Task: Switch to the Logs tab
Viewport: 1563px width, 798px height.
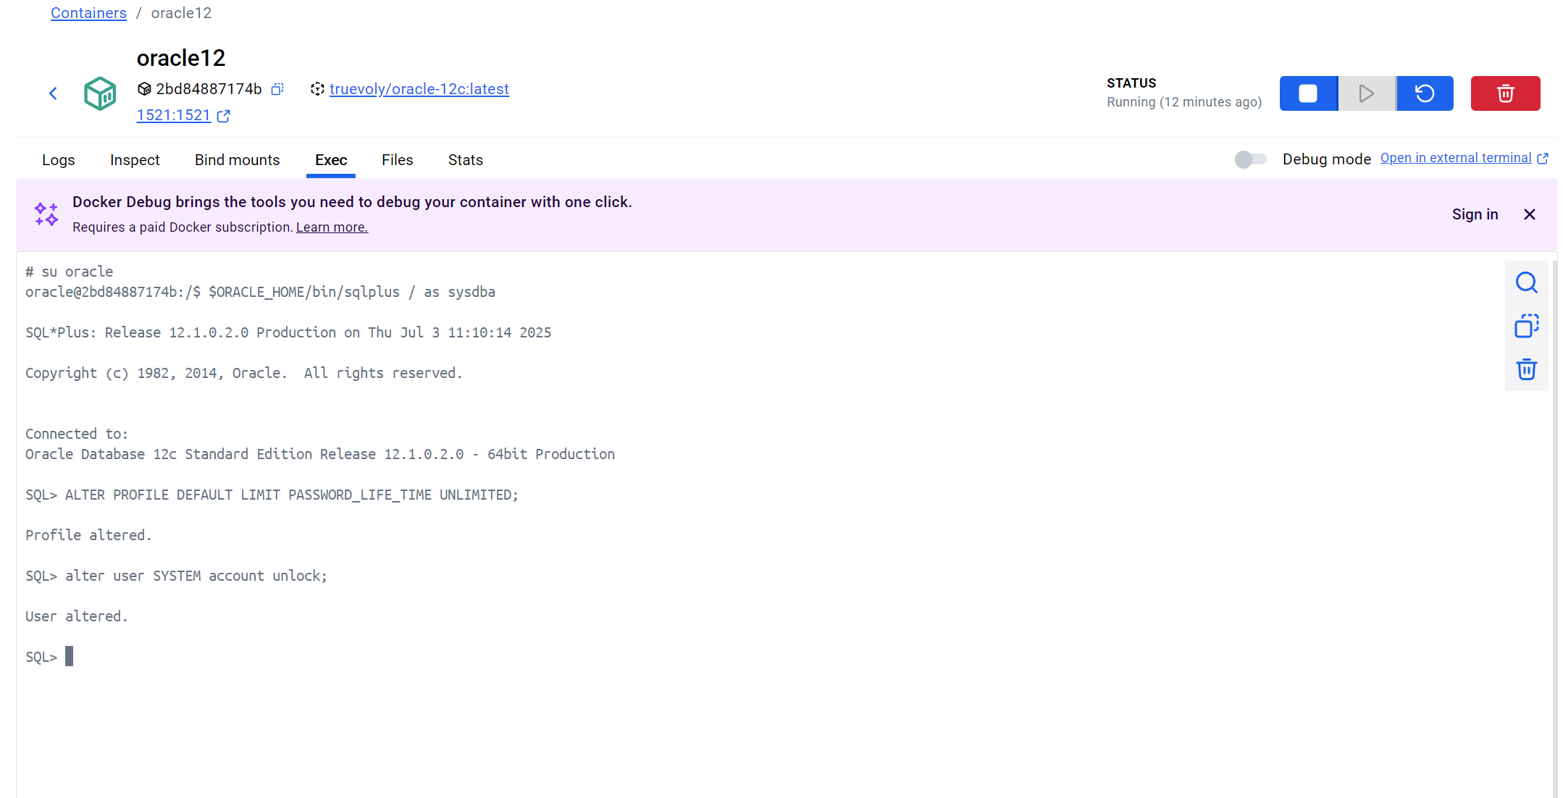Action: (58, 160)
